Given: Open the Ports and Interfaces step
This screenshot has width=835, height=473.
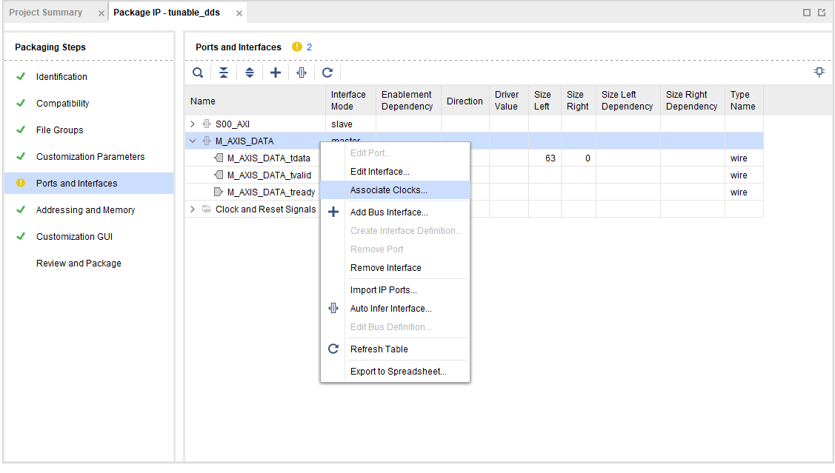Looking at the screenshot, I should (x=89, y=183).
